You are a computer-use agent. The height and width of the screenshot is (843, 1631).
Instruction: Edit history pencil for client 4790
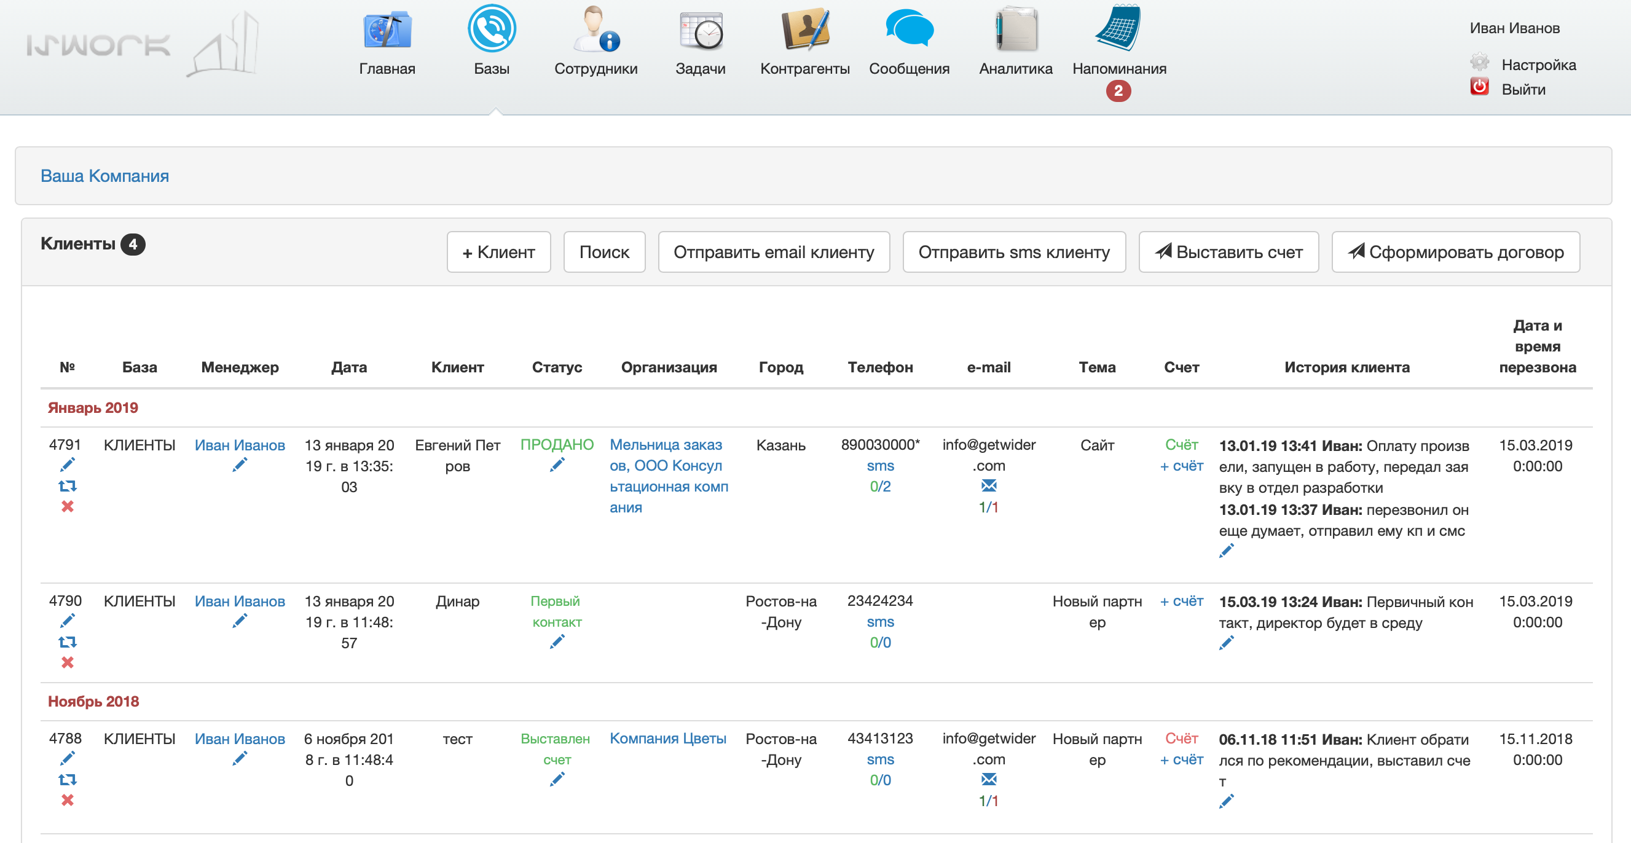(x=1226, y=644)
